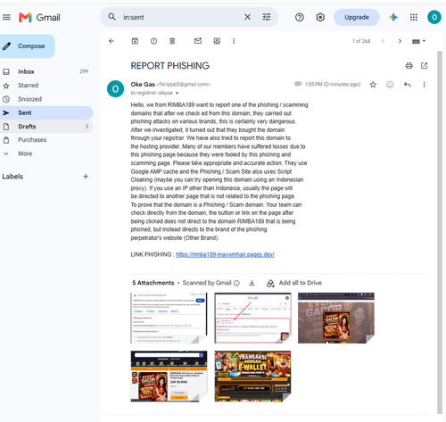
Task: Toggle main menu hamburger icon
Action: coord(6,17)
